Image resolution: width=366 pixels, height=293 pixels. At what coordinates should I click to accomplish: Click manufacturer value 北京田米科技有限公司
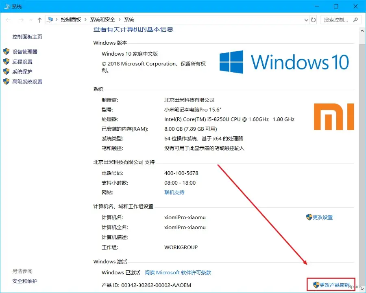click(x=189, y=100)
